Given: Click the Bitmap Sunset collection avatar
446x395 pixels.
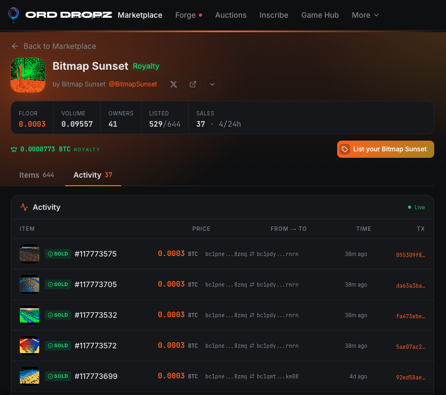Looking at the screenshot, I should pos(28,75).
